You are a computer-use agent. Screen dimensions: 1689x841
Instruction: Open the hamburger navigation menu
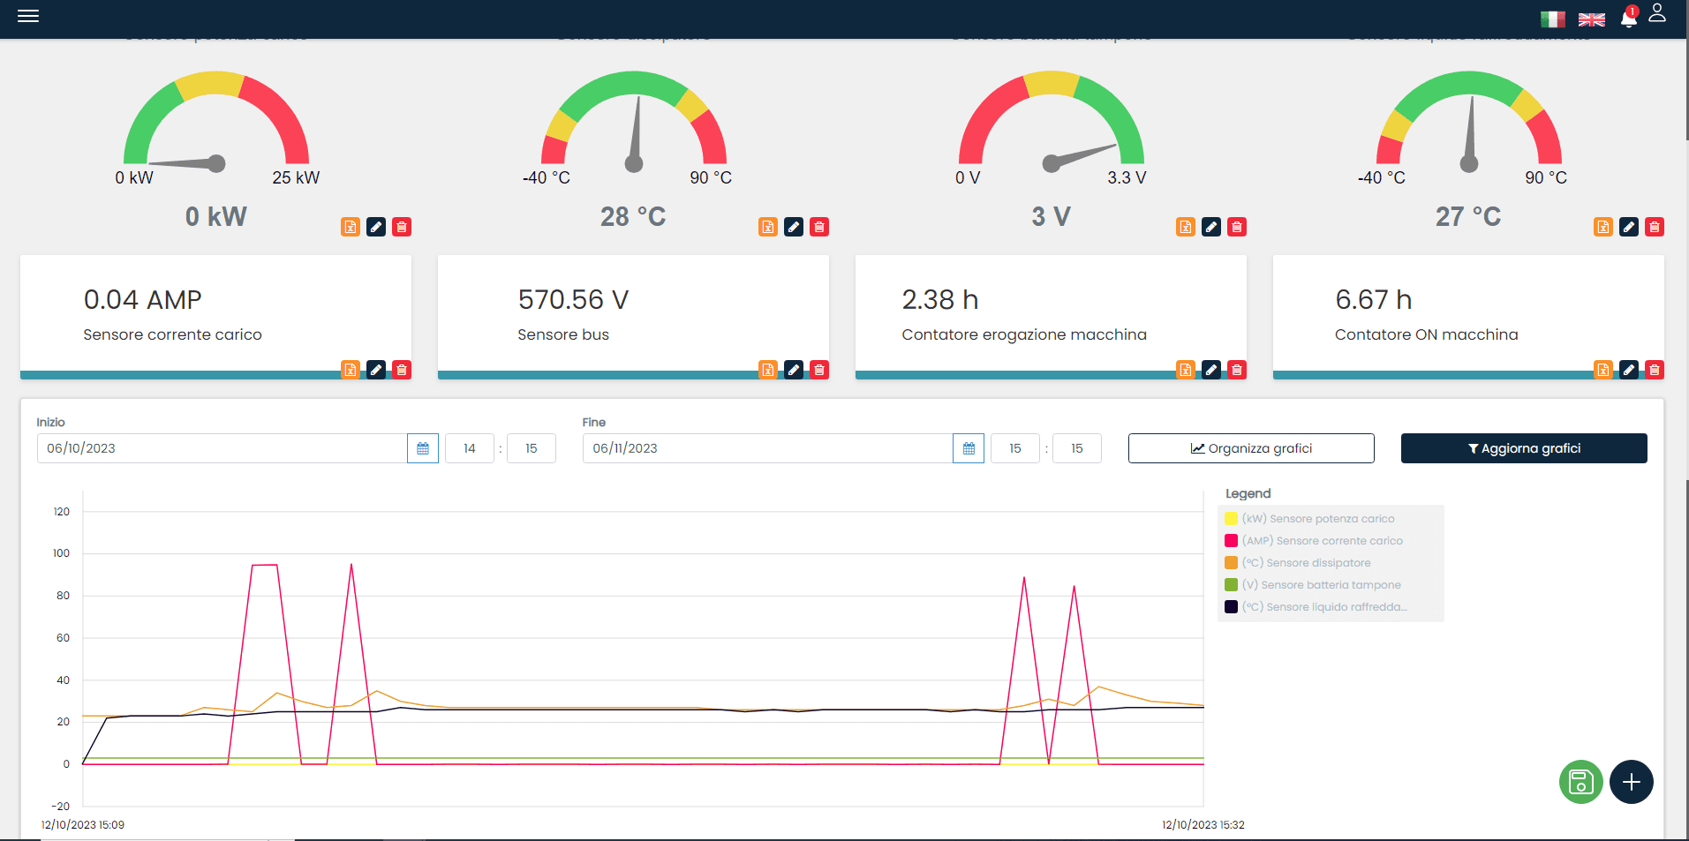coord(28,16)
